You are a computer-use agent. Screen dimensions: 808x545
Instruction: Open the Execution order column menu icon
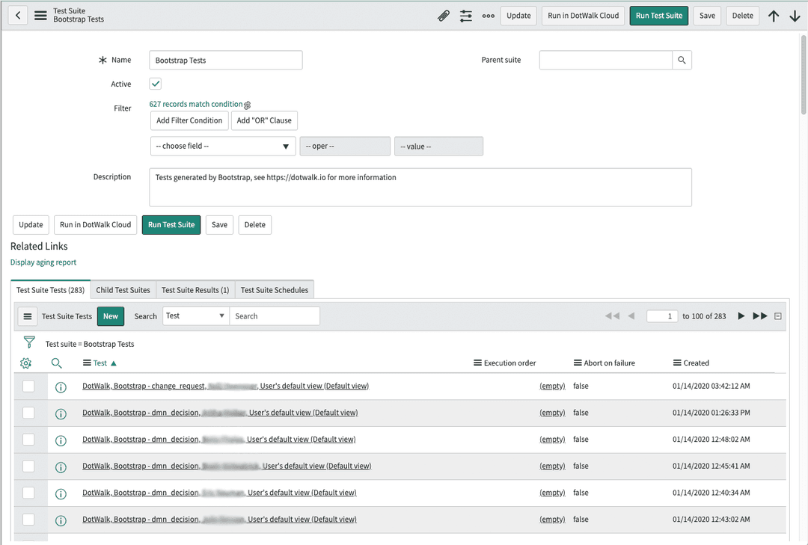pyautogui.click(x=477, y=363)
